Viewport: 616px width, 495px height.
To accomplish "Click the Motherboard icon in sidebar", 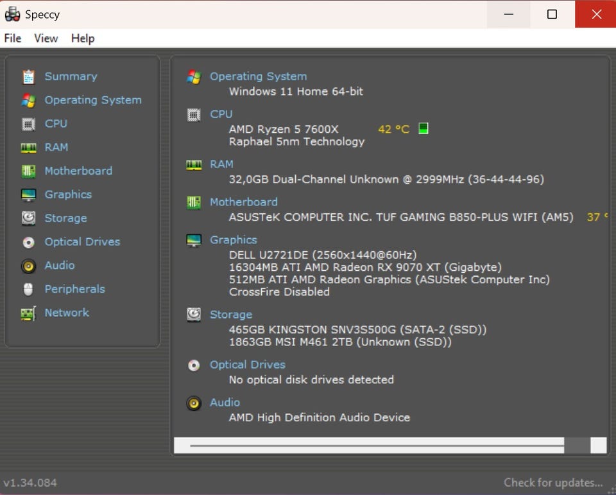I will (28, 171).
